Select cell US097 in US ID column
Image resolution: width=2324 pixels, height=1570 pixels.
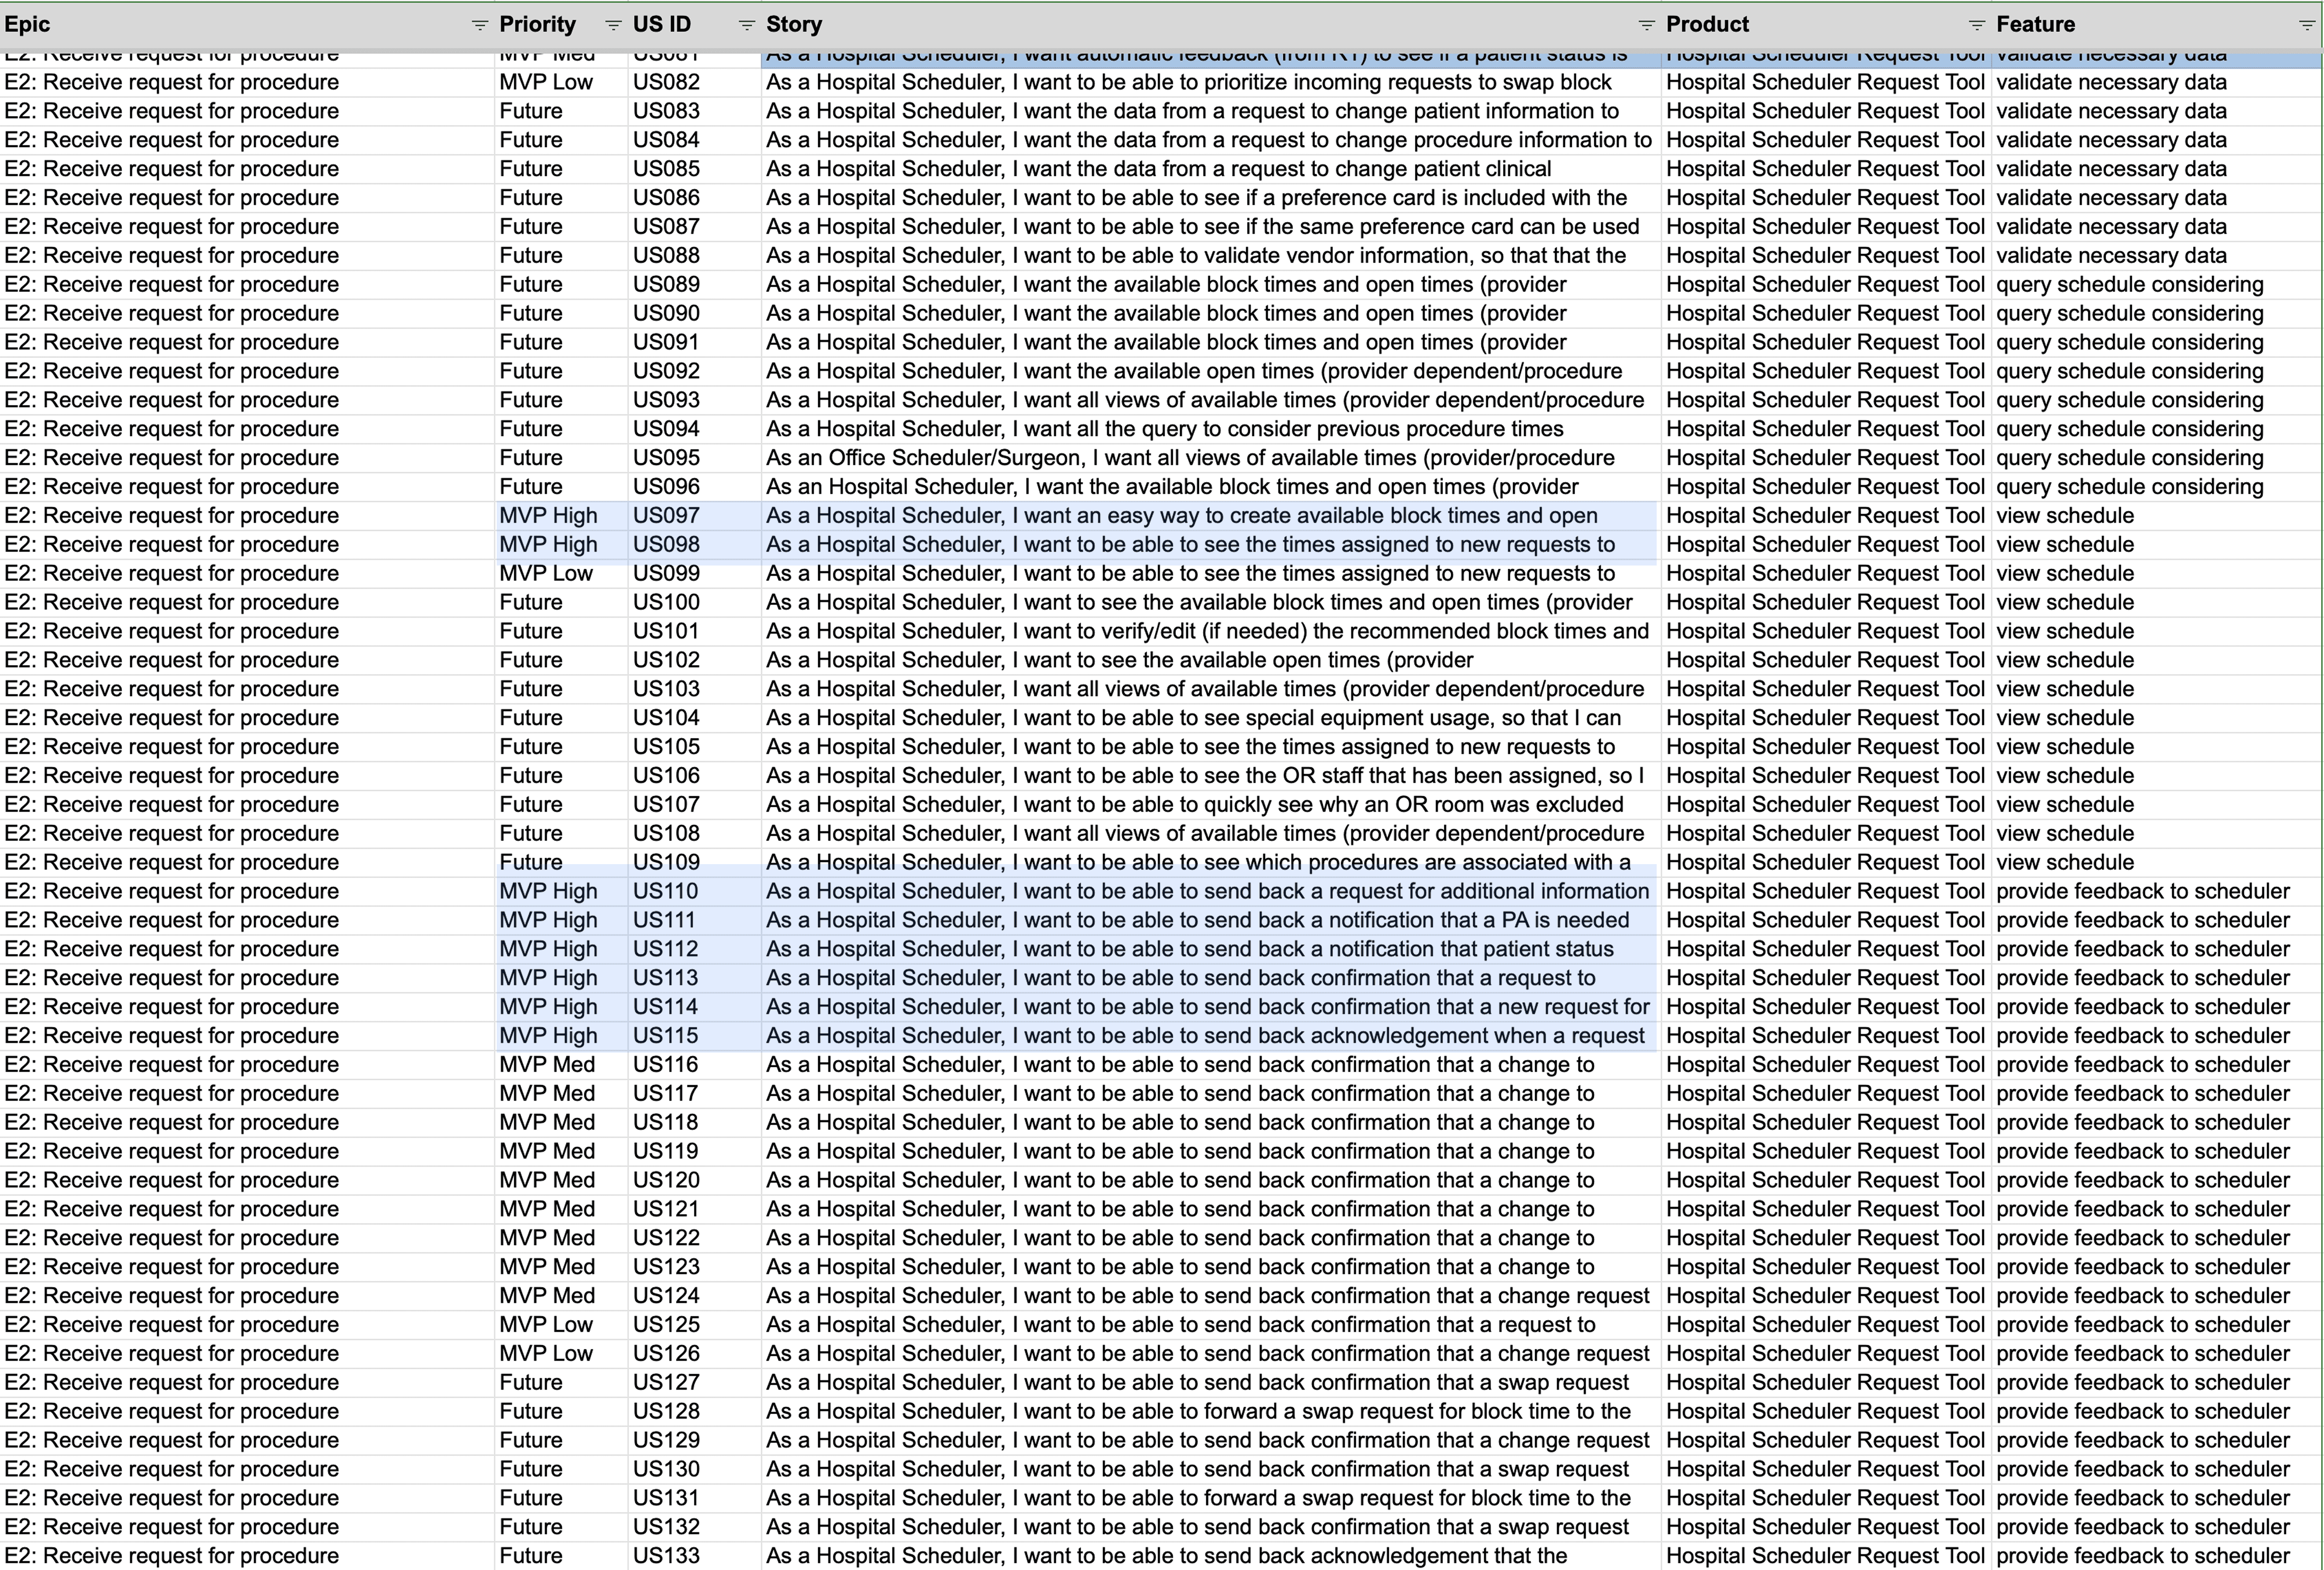tap(666, 516)
